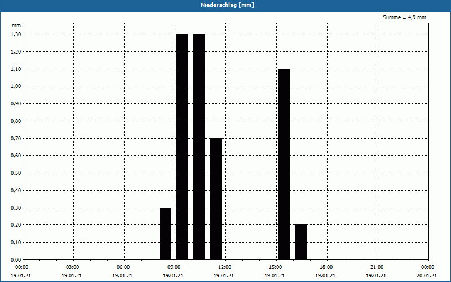Click the 0,10 y-axis value
This screenshot has width=451, height=282.
pos(16,243)
